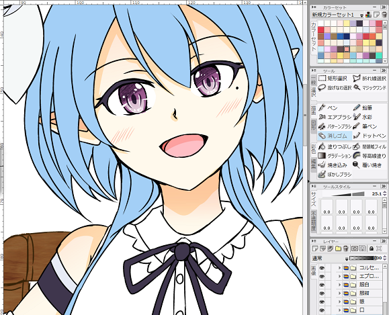389x315 pixels.
Task: Select the 等高線塗り contour fill tool
Action: (370, 156)
